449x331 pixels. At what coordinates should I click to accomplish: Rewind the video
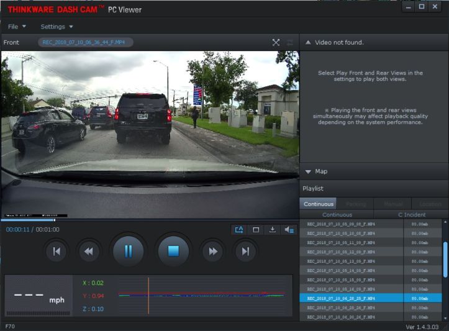click(89, 252)
